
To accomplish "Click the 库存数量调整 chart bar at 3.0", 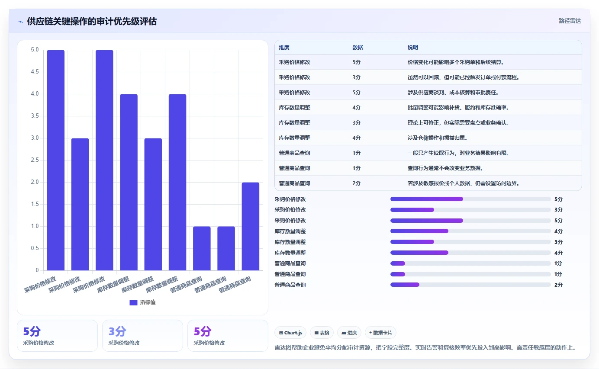I will click(x=153, y=205).
